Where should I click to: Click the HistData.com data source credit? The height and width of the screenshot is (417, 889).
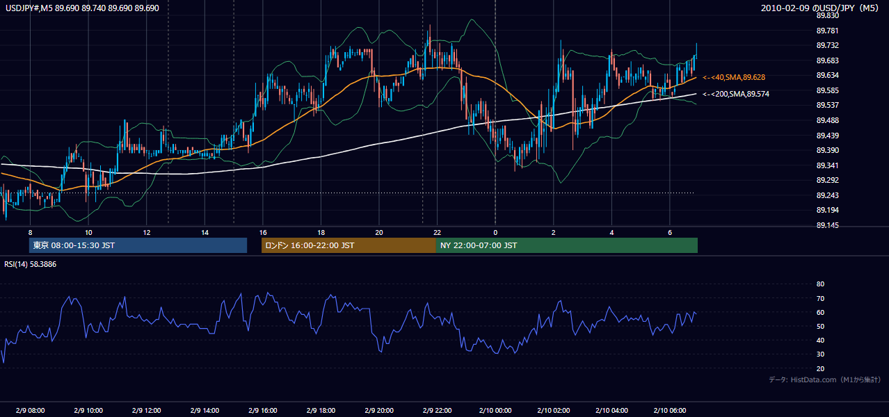[824, 379]
